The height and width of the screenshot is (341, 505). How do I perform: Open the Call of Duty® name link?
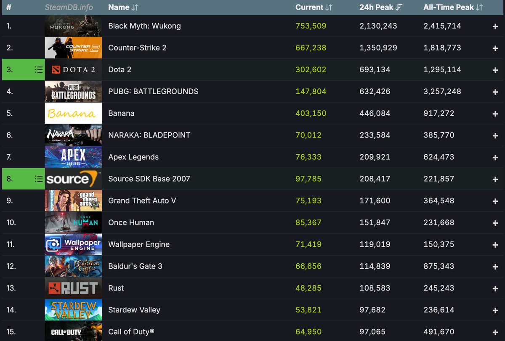coord(131,332)
